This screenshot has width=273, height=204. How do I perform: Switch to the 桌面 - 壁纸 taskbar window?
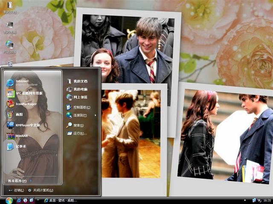[59, 200]
